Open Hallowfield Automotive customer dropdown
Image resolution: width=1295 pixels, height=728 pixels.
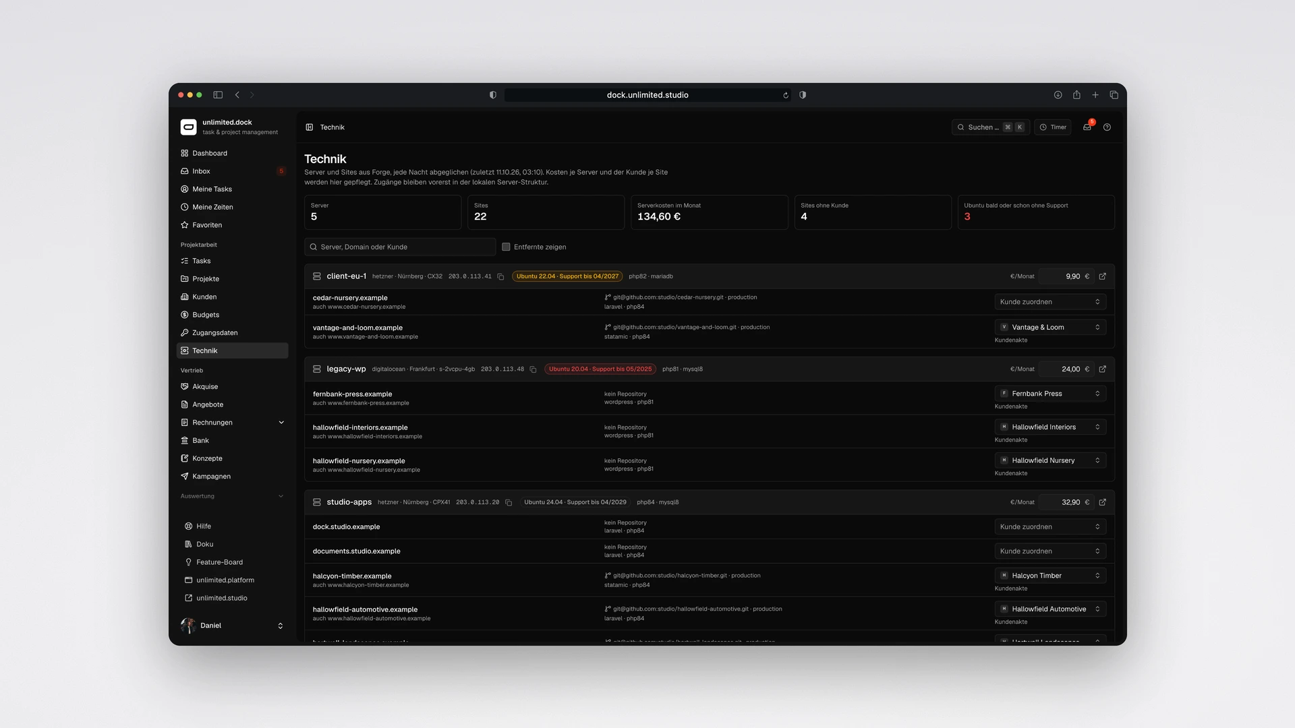coord(1050,609)
